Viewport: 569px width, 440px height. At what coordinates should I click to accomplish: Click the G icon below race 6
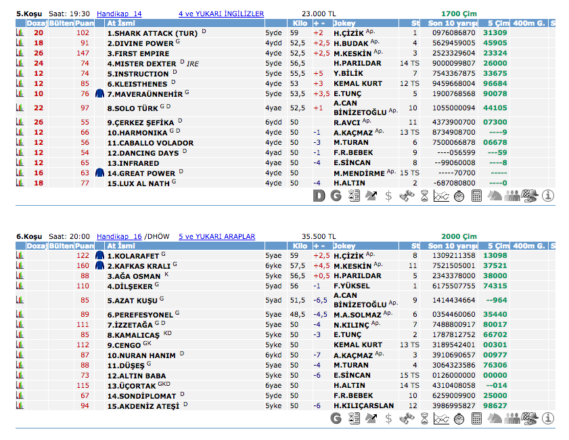[336, 419]
